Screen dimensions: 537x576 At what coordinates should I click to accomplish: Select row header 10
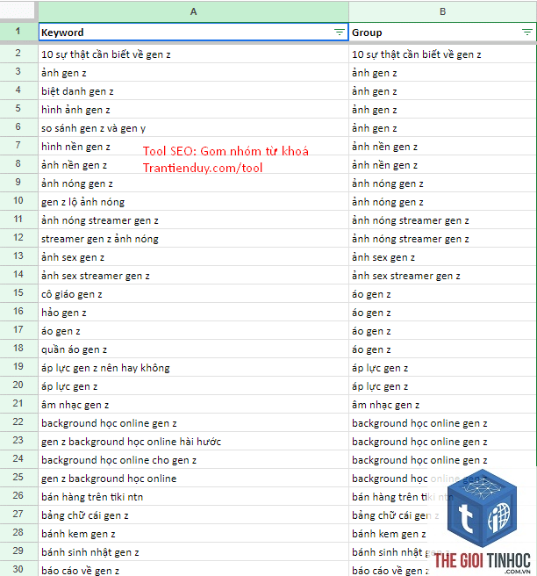point(18,201)
